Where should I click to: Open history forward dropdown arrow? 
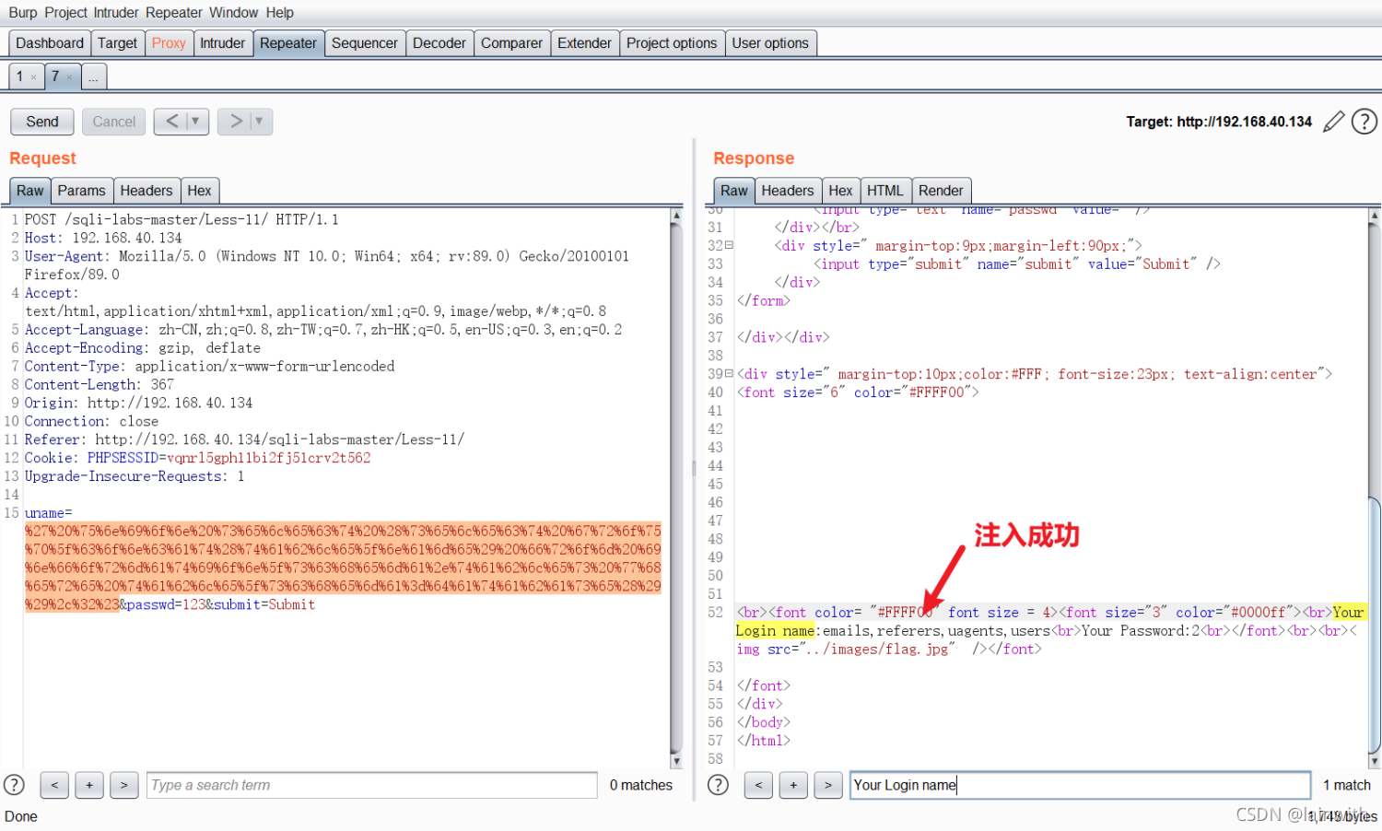[x=259, y=122]
